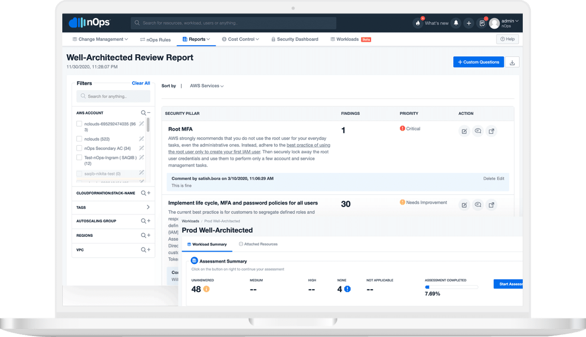Open What's new link
The image size is (586, 337).
[437, 23]
